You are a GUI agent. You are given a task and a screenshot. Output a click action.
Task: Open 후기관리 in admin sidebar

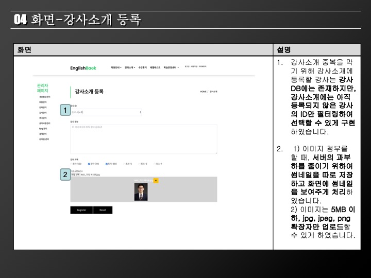click(43, 118)
